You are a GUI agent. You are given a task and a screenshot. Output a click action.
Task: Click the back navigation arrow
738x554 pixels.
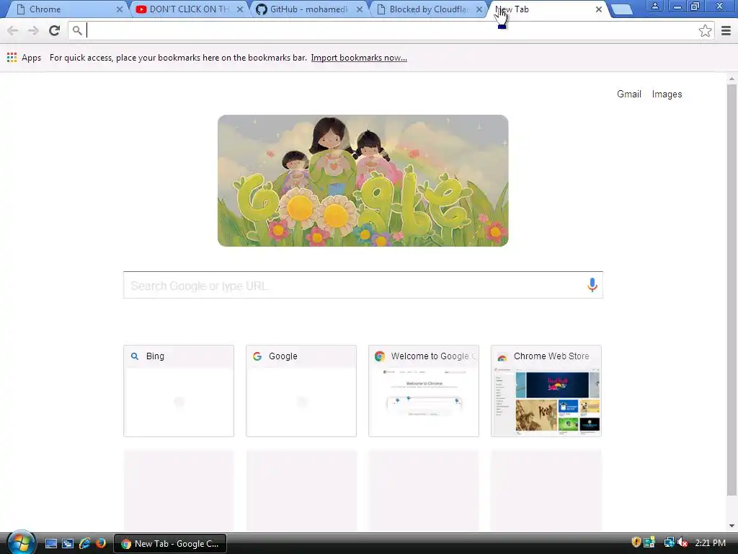[x=13, y=30]
